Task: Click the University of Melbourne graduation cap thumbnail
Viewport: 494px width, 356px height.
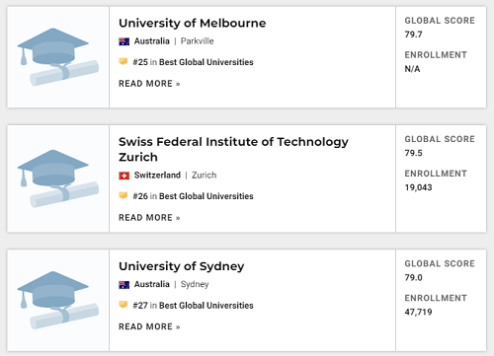Action: [58, 57]
